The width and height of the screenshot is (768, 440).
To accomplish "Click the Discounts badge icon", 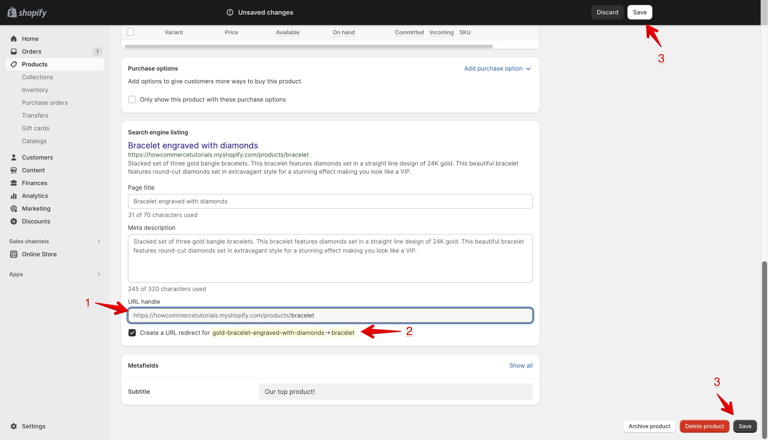I will click(14, 221).
